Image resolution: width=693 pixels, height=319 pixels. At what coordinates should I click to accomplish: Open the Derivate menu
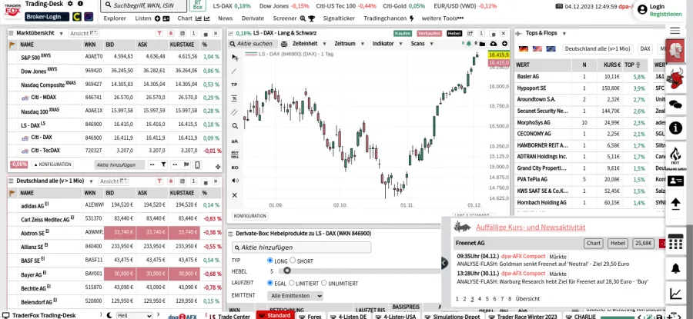coord(253,18)
